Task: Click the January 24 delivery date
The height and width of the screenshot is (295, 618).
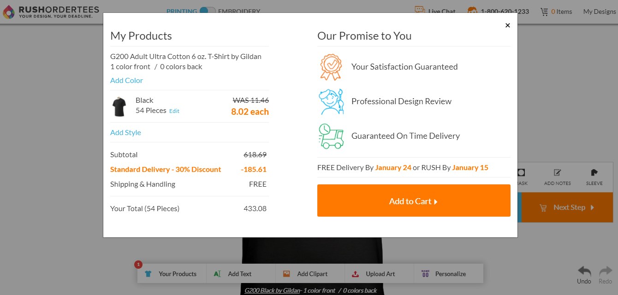Action: click(x=393, y=167)
